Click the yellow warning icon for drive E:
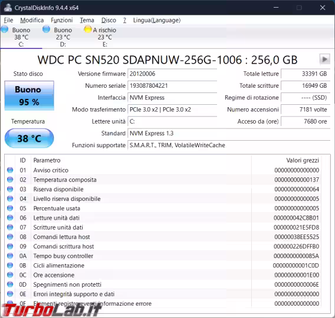Viewport: 335px width, 318px height. point(88,29)
